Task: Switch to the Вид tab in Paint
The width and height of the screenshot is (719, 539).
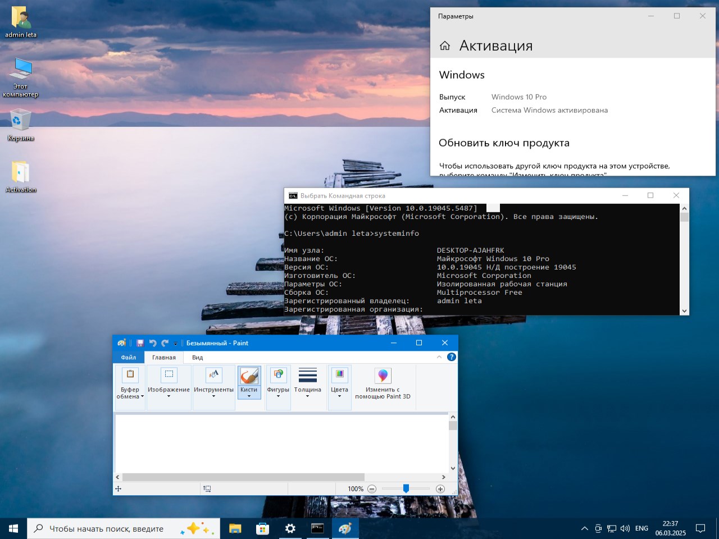Action: pyautogui.click(x=197, y=357)
